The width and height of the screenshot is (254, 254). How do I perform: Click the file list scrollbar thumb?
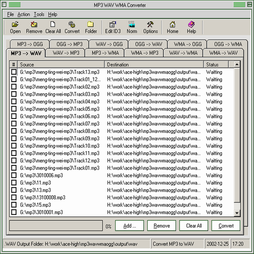237,135
